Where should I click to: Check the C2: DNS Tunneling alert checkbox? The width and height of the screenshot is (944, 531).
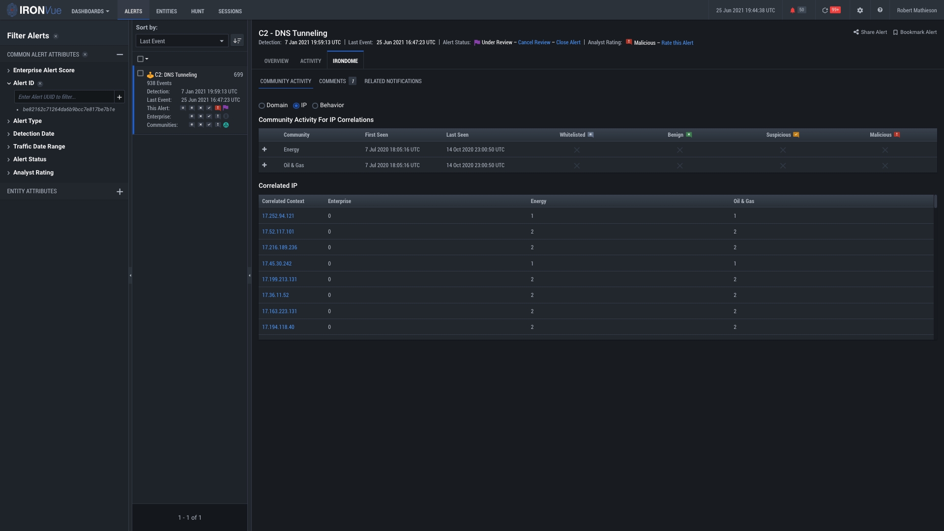(x=141, y=73)
